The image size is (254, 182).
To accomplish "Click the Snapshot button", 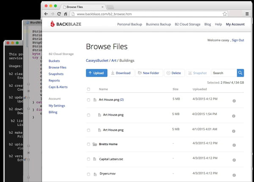I will 198,73.
